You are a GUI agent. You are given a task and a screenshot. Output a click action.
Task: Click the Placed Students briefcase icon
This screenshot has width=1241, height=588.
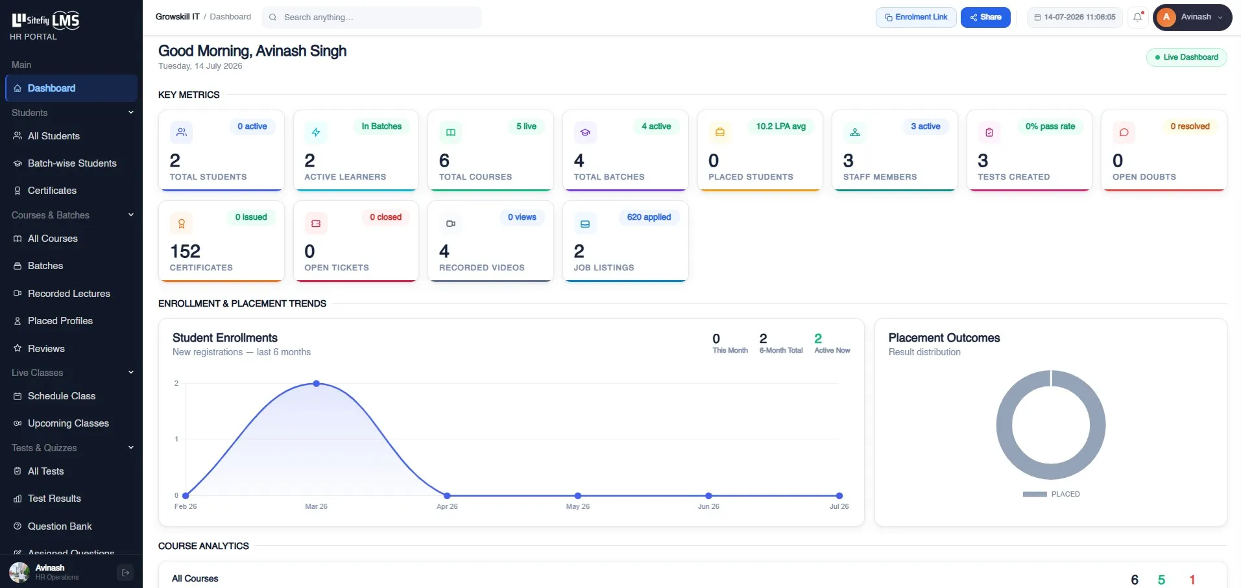click(x=720, y=132)
